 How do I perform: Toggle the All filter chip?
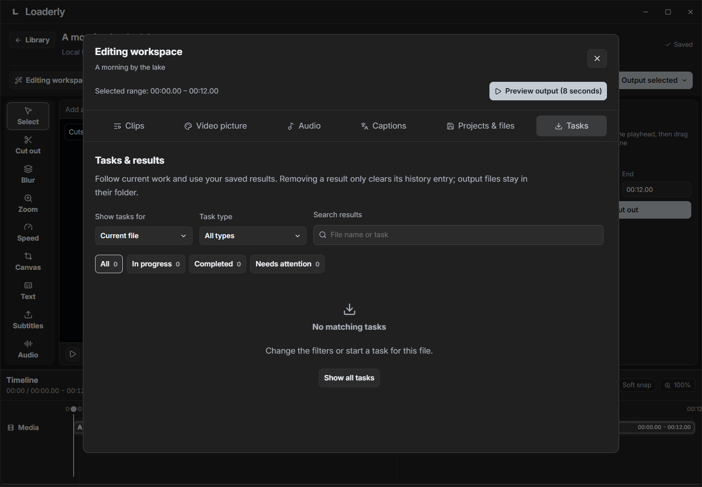click(x=109, y=264)
